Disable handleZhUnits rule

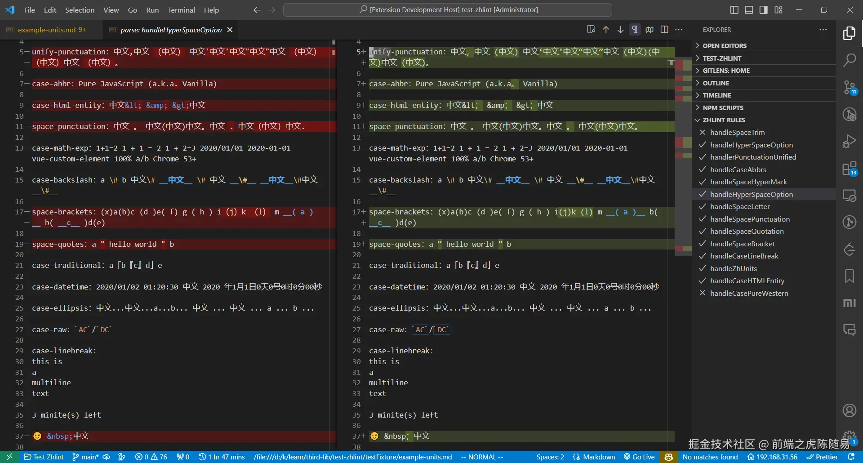(x=733, y=269)
